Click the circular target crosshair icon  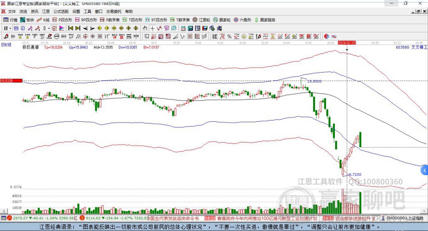pyautogui.click(x=85, y=37)
